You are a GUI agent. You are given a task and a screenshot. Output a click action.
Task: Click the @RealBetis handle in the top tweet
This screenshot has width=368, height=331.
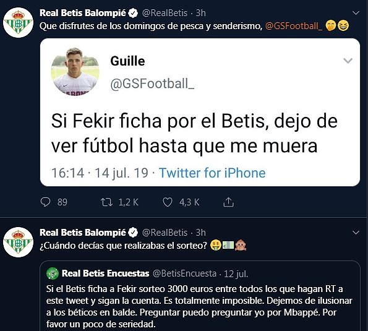tap(165, 13)
